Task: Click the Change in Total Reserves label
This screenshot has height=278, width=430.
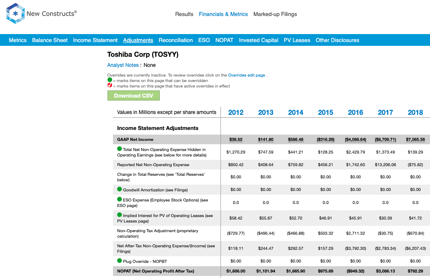Action: [161, 177]
